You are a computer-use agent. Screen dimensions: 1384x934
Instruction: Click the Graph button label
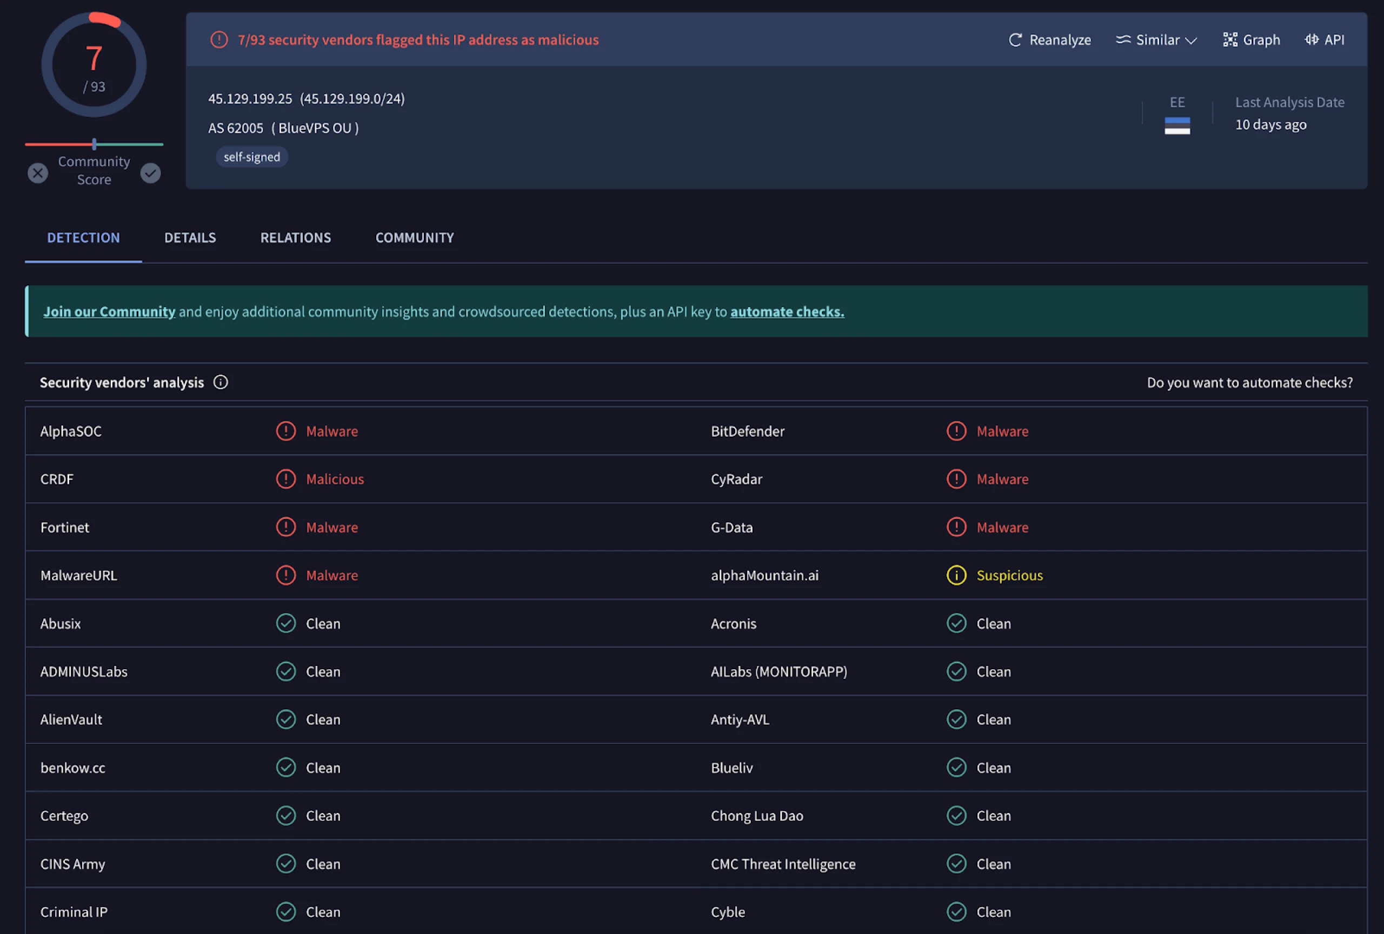tap(1261, 40)
